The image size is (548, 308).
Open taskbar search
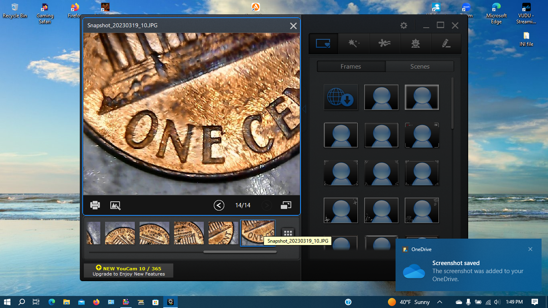pyautogui.click(x=22, y=302)
